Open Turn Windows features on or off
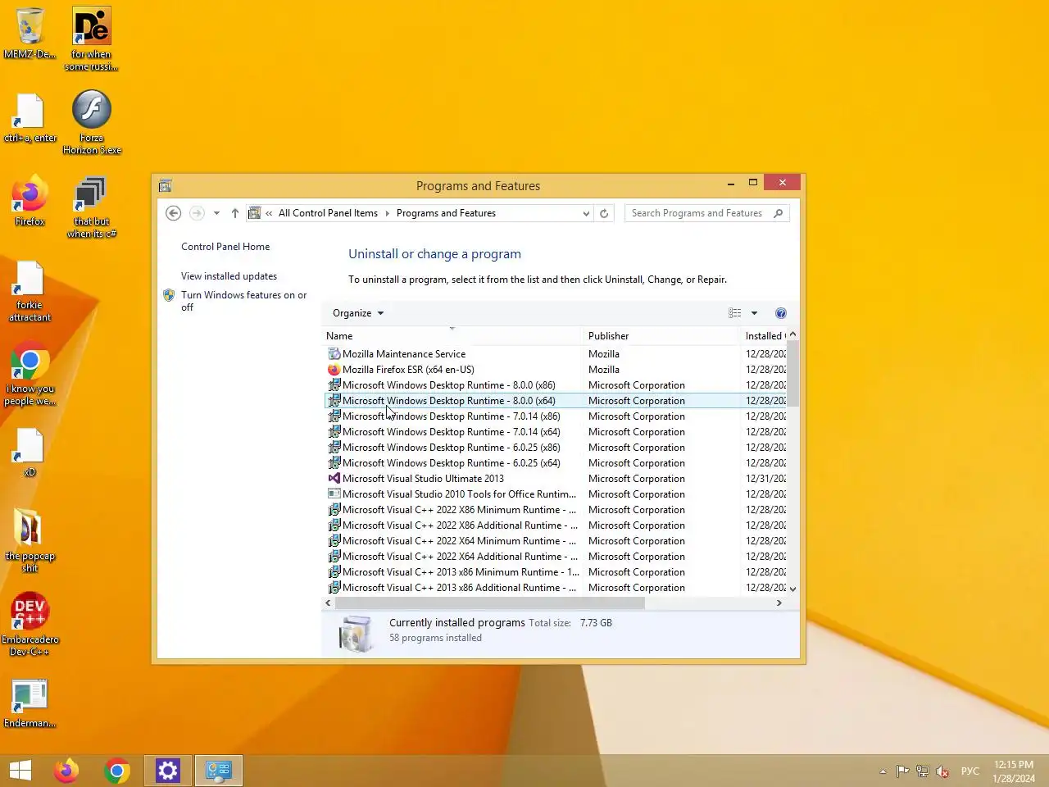The image size is (1049, 787). click(243, 301)
